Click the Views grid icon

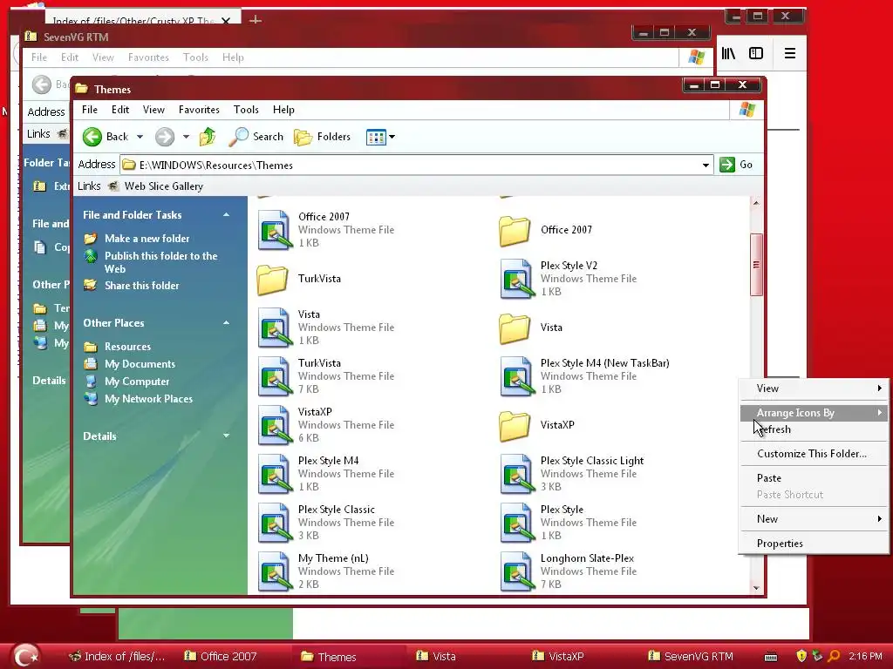[376, 137]
